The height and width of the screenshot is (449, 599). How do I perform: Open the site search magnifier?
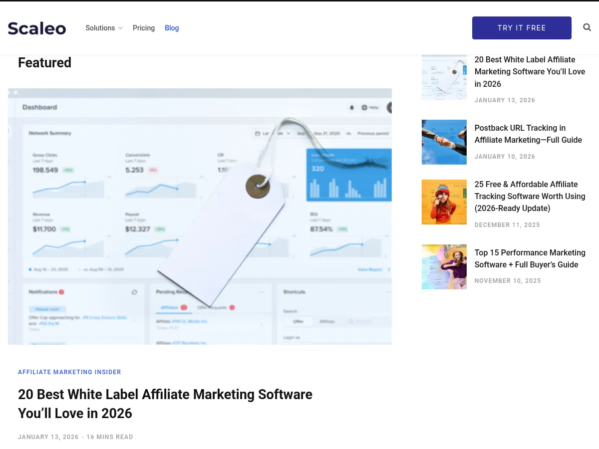587,27
